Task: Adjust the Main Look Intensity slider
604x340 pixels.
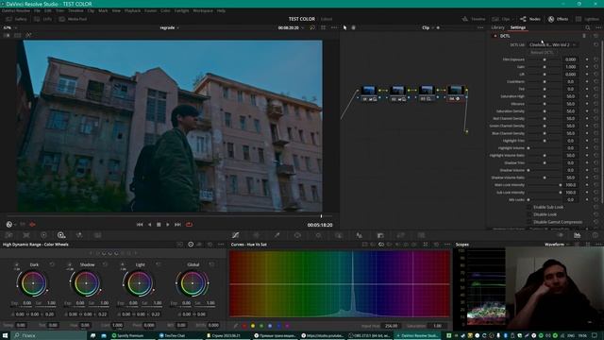Action: coord(545,185)
